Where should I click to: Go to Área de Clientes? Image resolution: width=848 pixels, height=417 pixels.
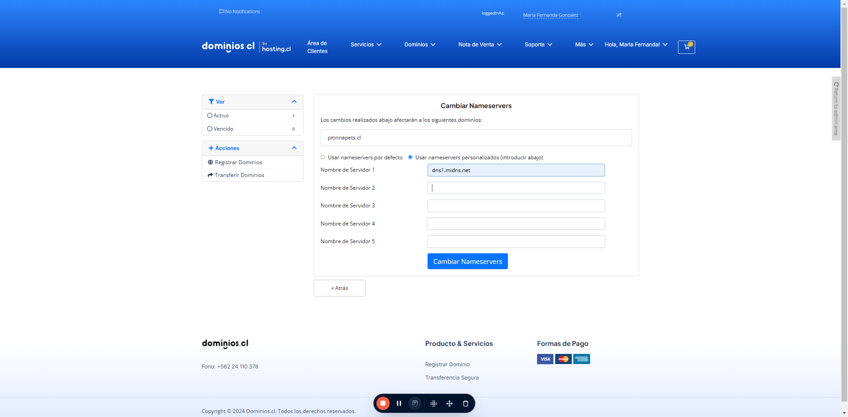pos(317,47)
